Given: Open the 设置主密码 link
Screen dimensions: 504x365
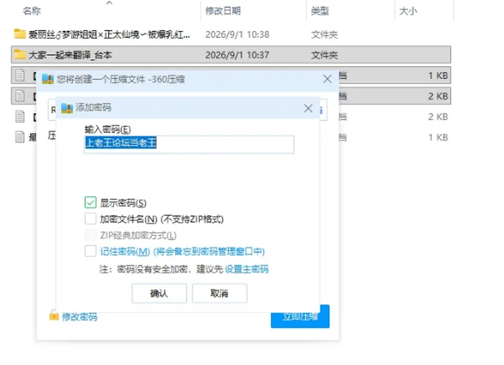Looking at the screenshot, I should pos(247,269).
